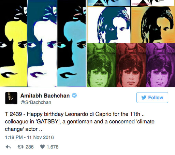Click the heart like icon
This screenshot has height=155, width=175.
(43, 147)
